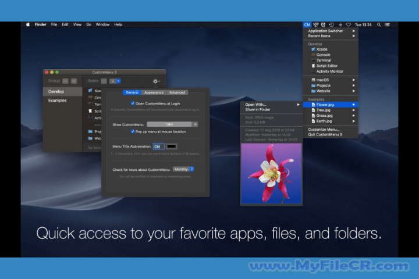The width and height of the screenshot is (419, 279).
Task: Open the Wi-Fi status menu
Action: point(349,24)
